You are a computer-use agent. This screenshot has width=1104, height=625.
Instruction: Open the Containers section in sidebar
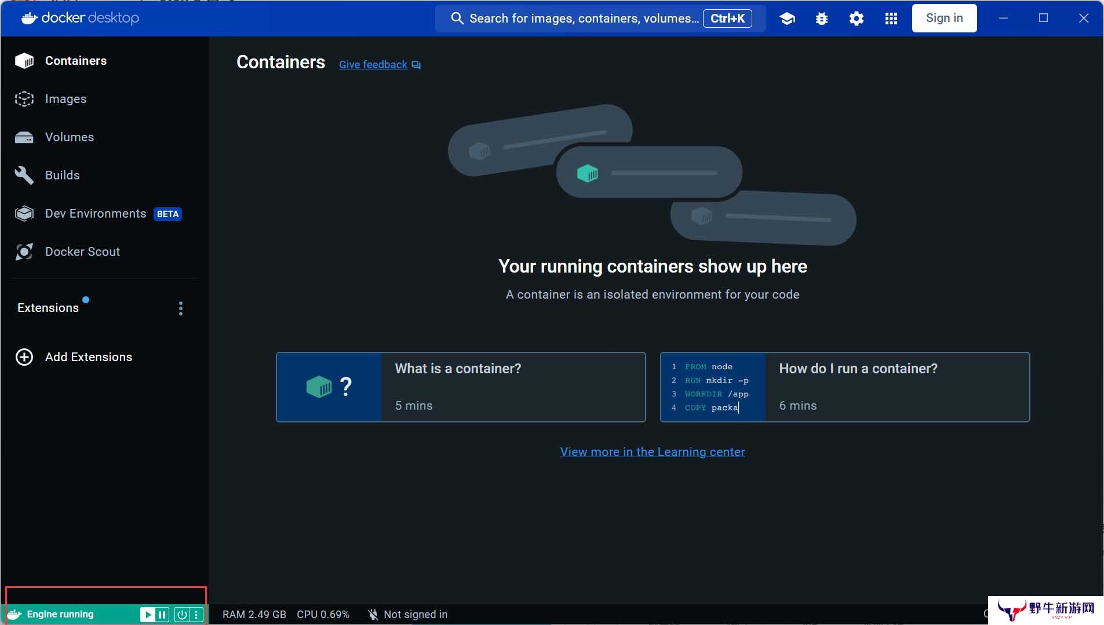click(x=104, y=61)
